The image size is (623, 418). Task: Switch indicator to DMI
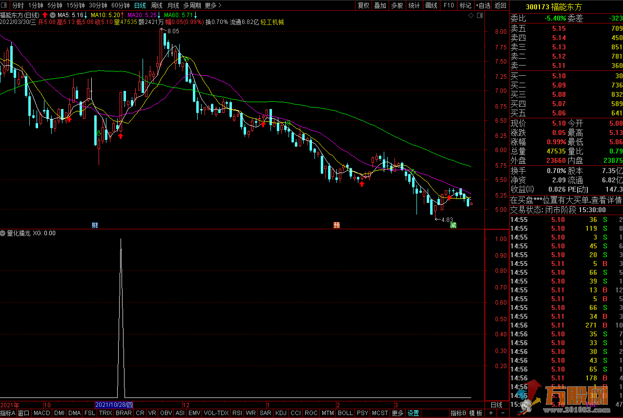point(59,413)
